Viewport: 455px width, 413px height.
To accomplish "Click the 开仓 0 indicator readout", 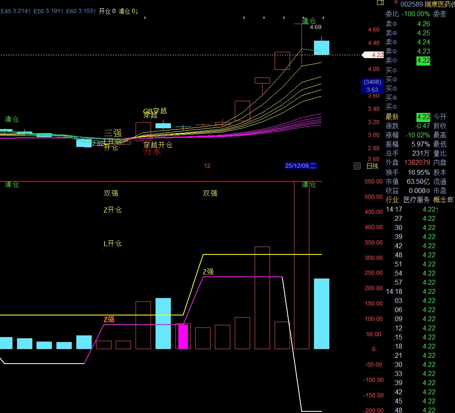I will (107, 11).
